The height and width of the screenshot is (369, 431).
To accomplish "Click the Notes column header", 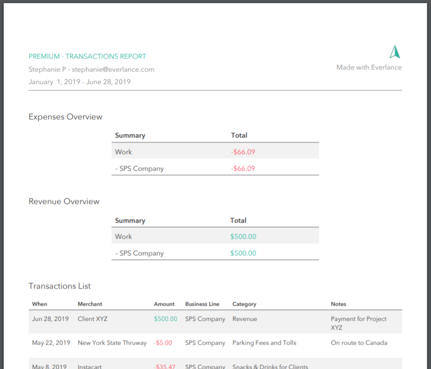I will click(338, 304).
